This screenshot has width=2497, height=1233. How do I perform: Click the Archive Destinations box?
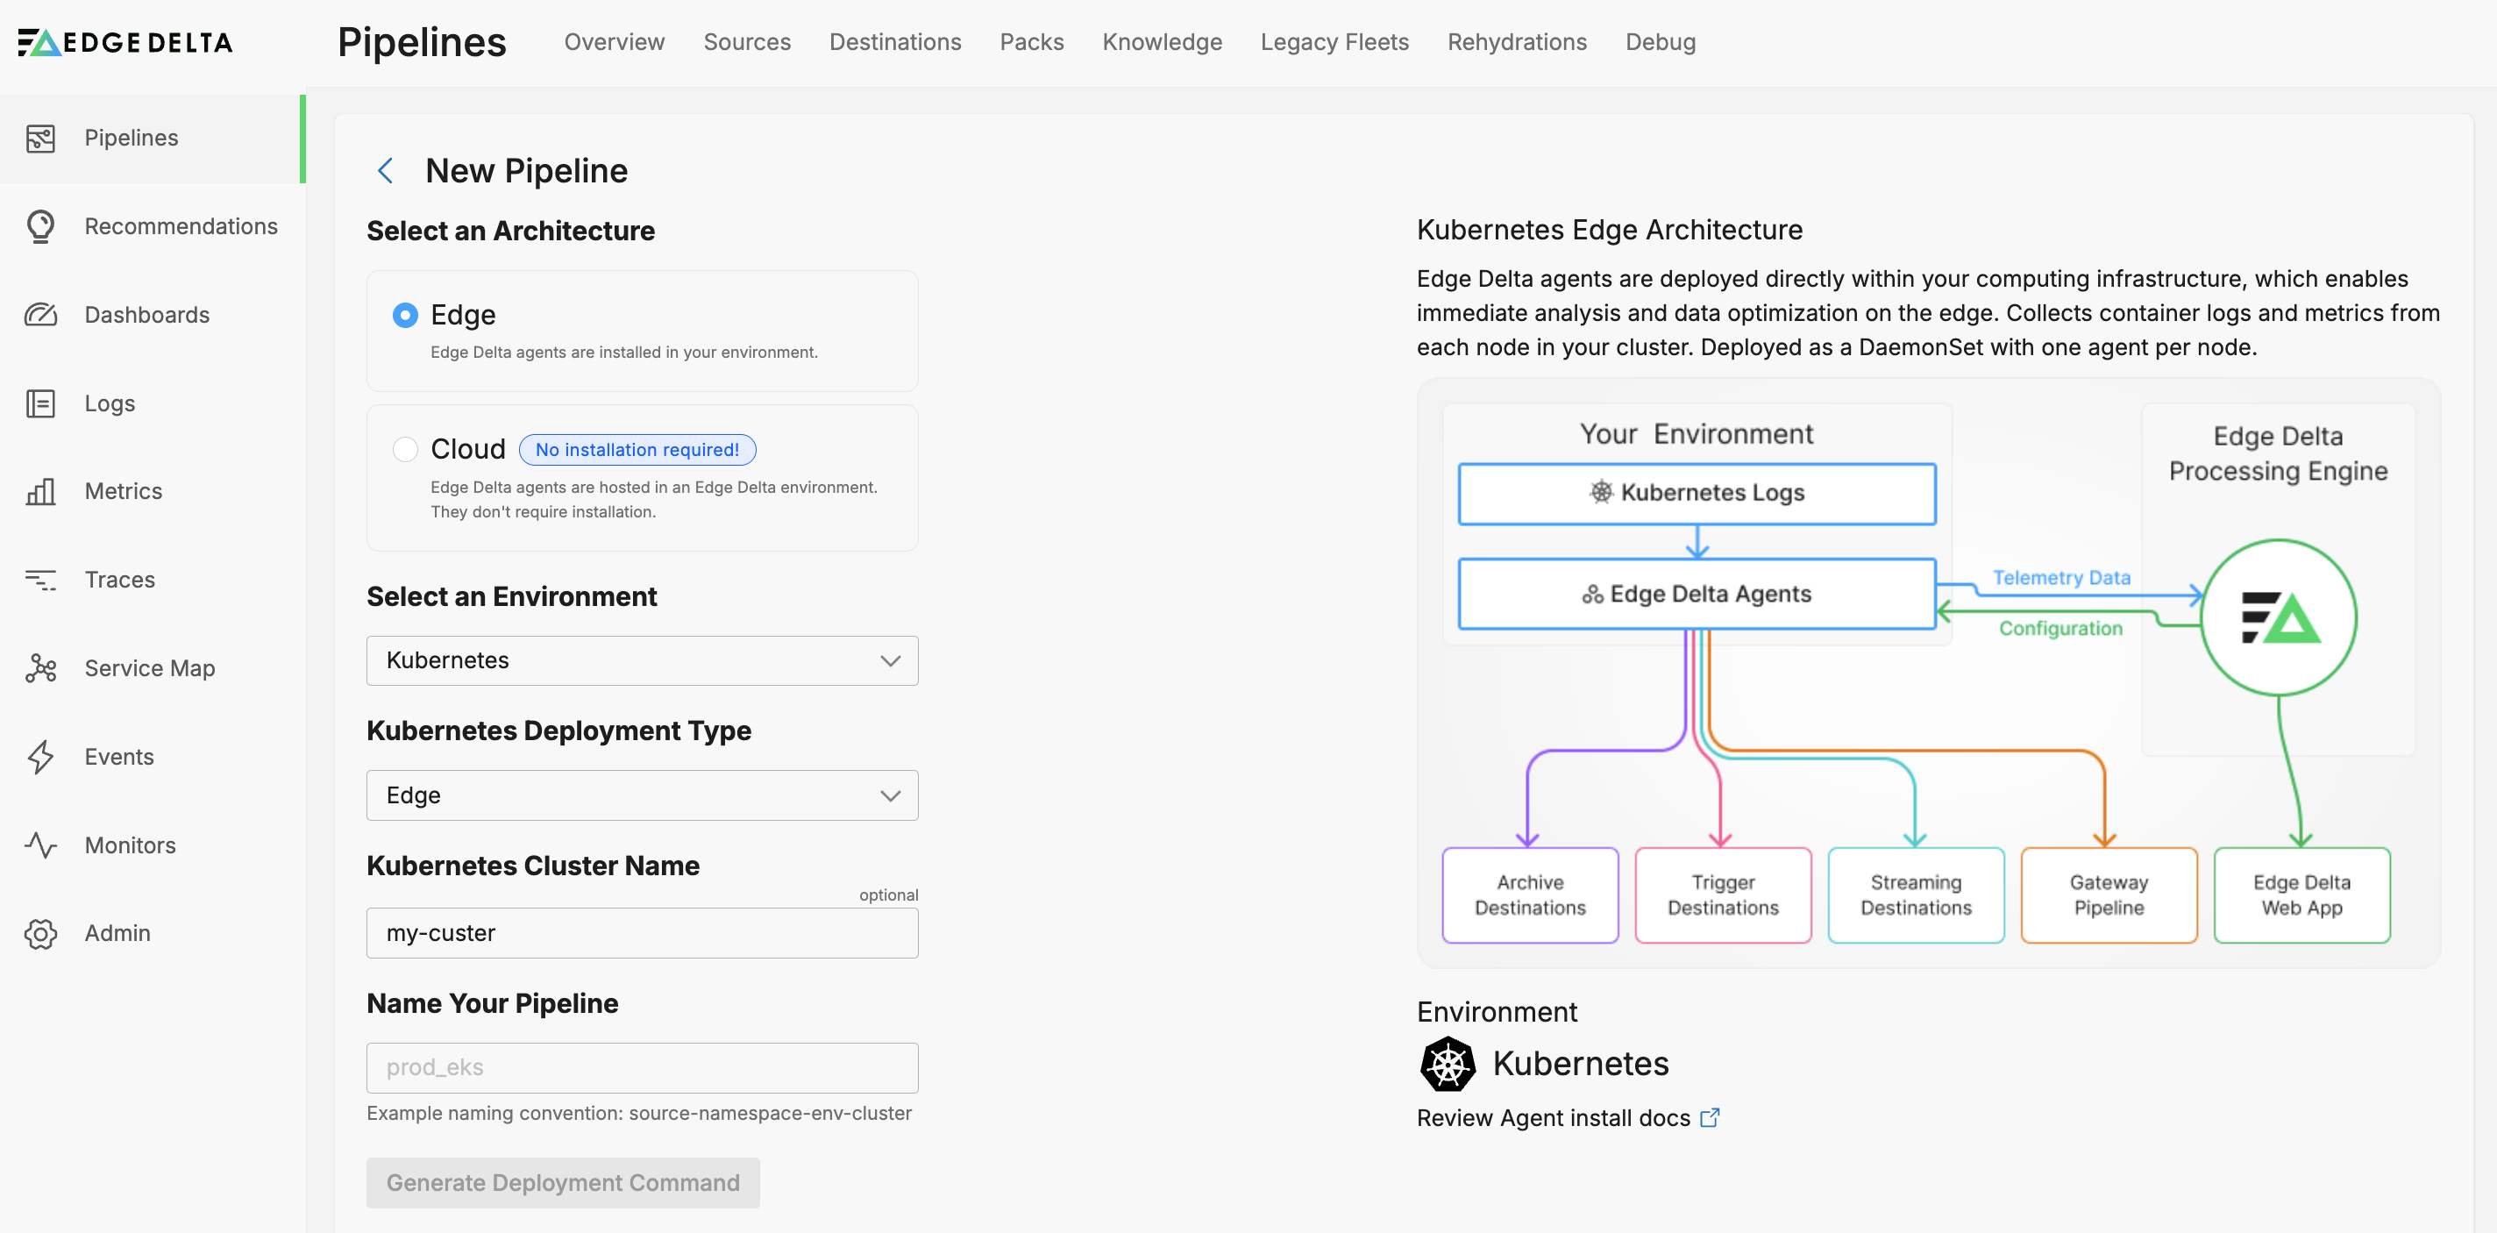coord(1530,894)
